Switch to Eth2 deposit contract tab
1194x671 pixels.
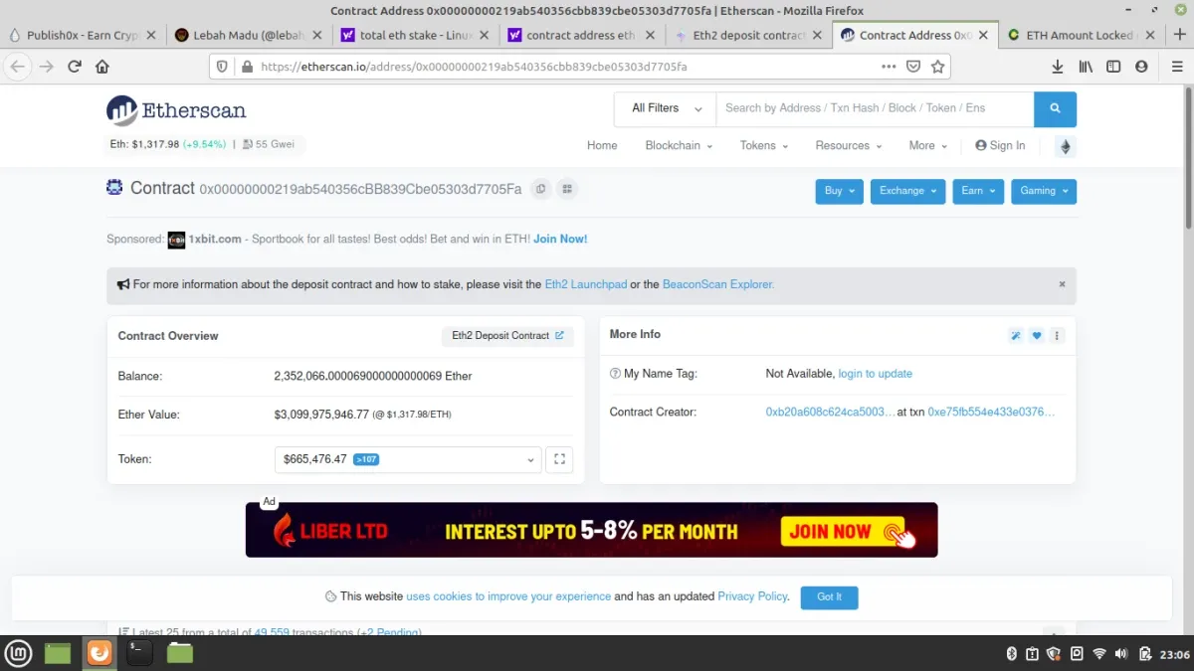pos(748,35)
